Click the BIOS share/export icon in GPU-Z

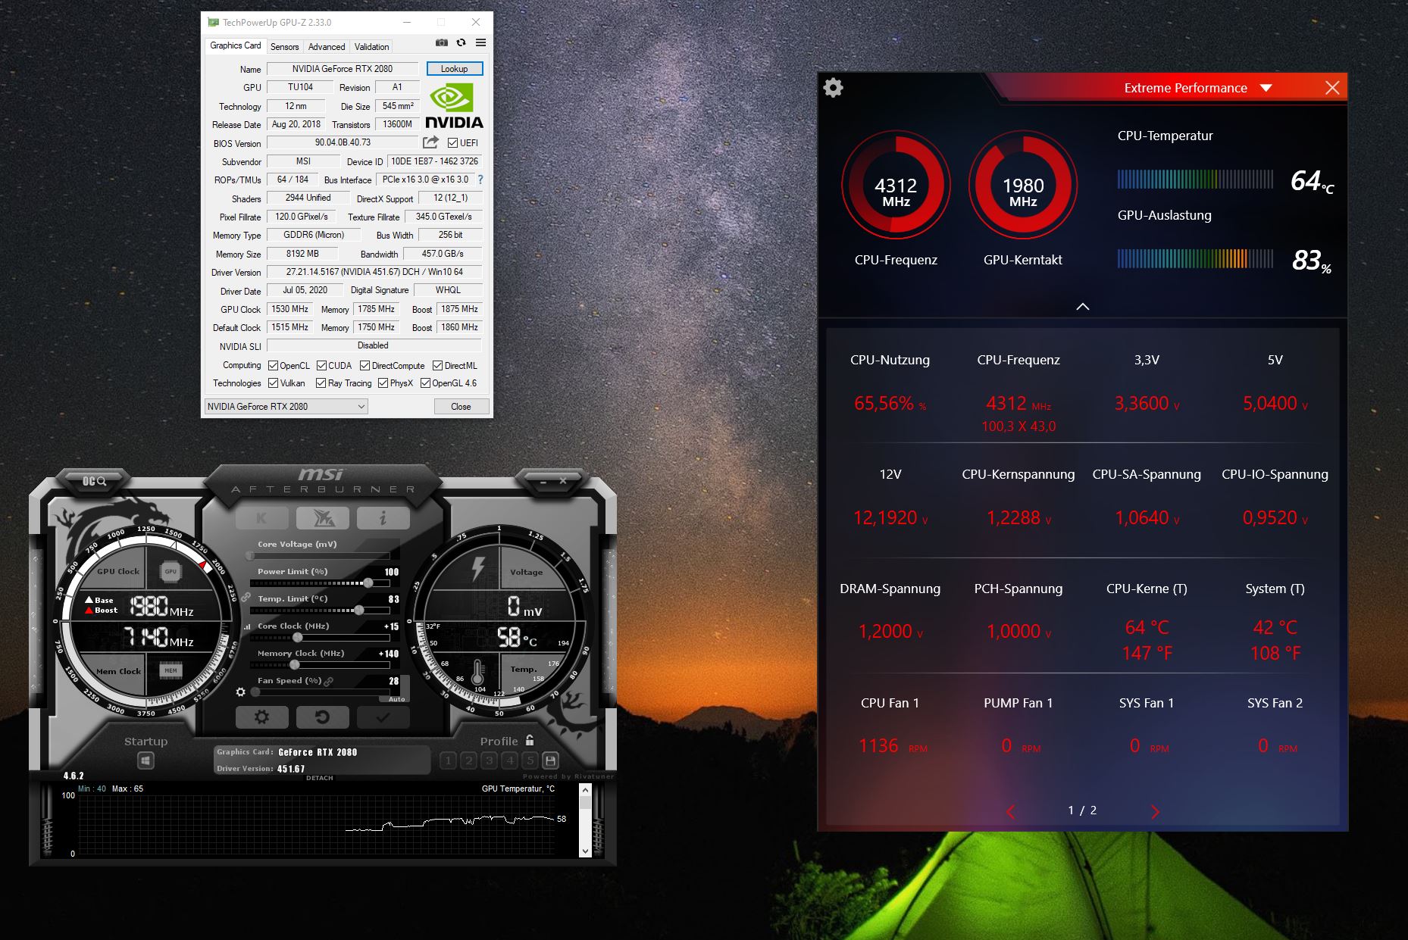(430, 142)
